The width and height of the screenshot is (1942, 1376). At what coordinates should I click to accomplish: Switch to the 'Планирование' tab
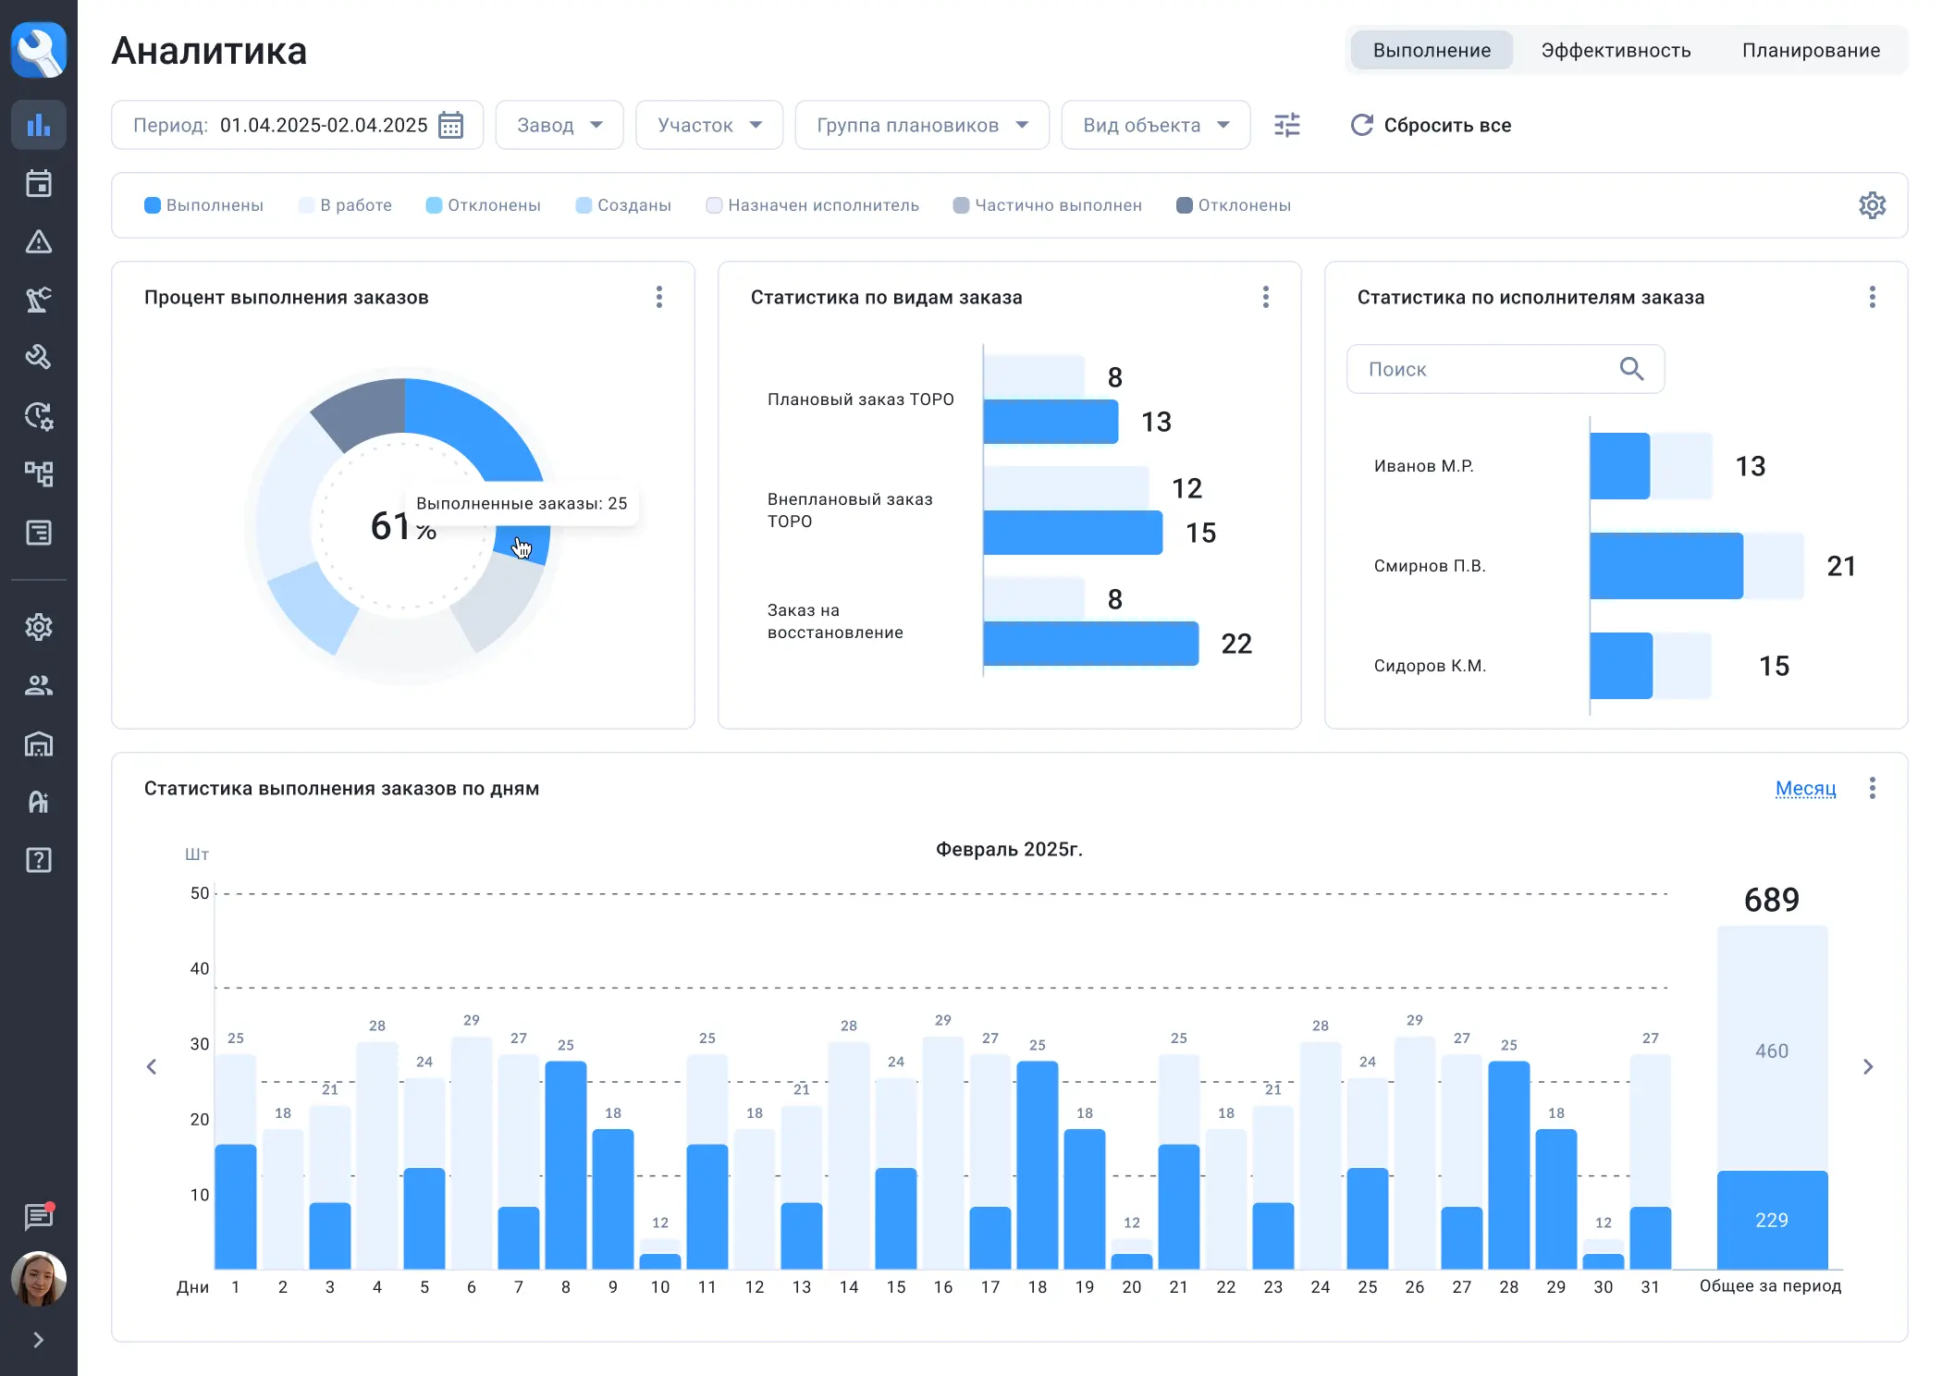coord(1811,51)
